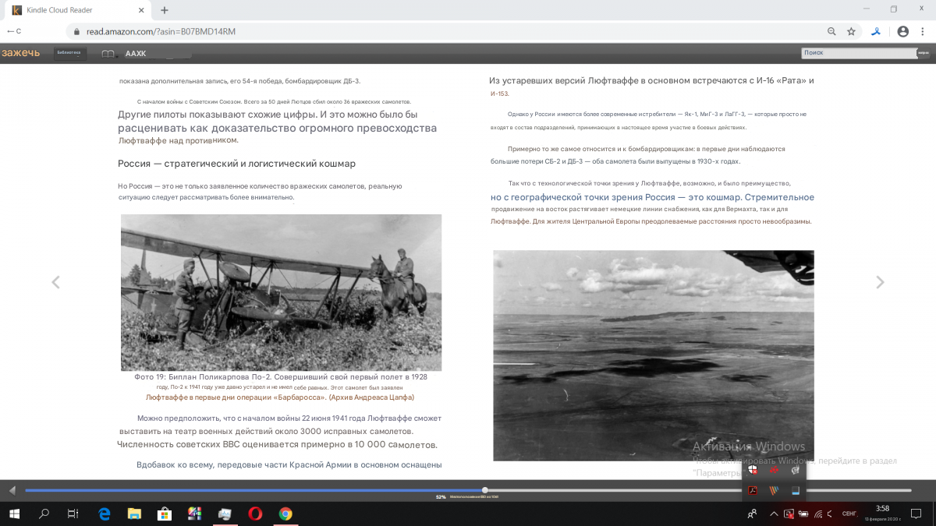Open the Chrome zoom magnifier icon
This screenshot has height=526, width=936.
[831, 31]
